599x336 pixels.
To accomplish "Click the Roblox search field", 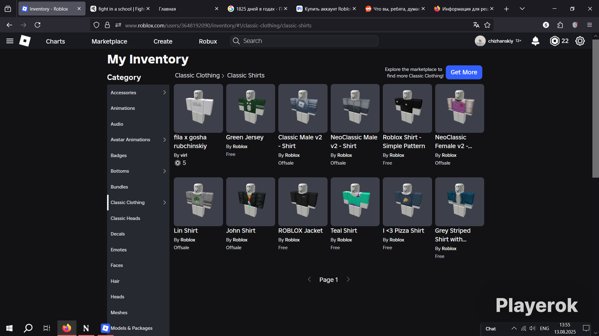I will tap(304, 41).
